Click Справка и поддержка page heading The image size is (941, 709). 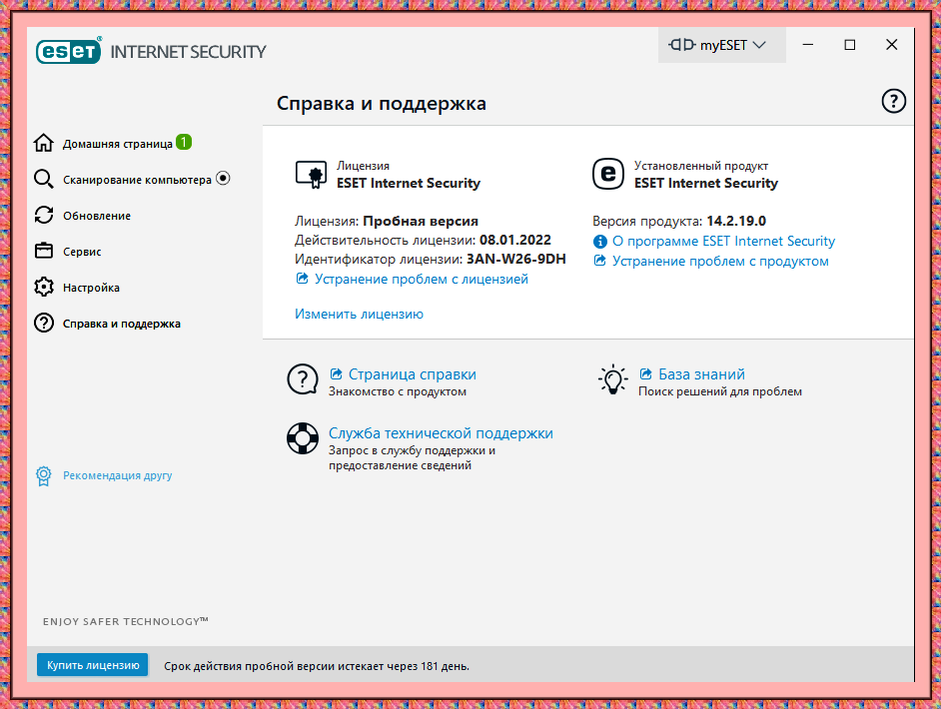coord(381,103)
